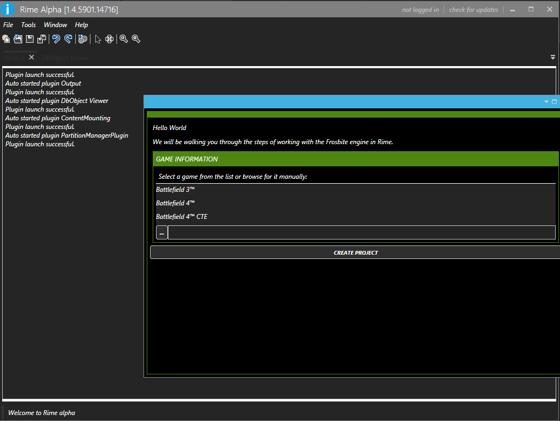
Task: Click the 'not logged in' link
Action: [420, 10]
